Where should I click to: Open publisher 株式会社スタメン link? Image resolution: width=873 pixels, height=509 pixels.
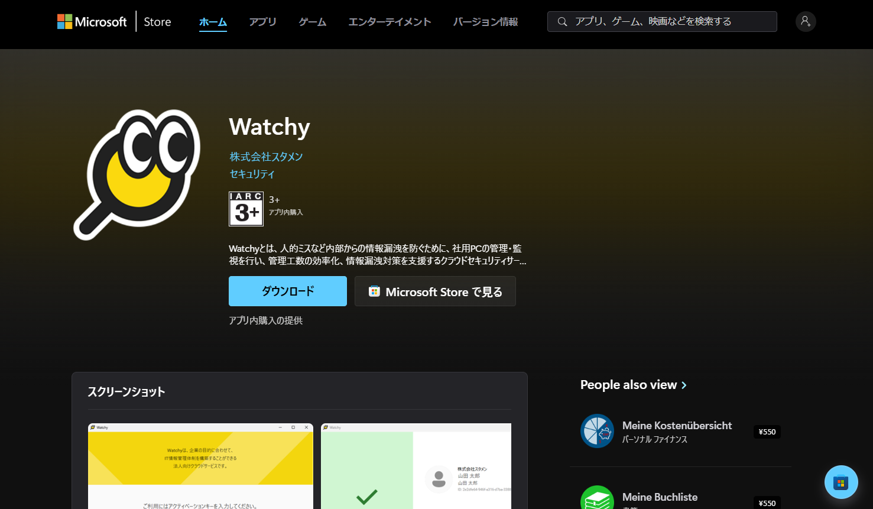click(x=266, y=157)
